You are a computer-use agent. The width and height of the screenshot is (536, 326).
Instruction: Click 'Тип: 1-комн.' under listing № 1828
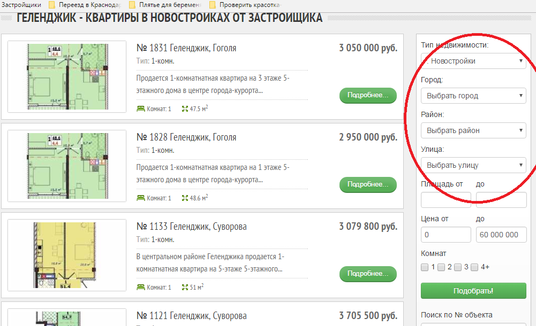click(x=155, y=150)
